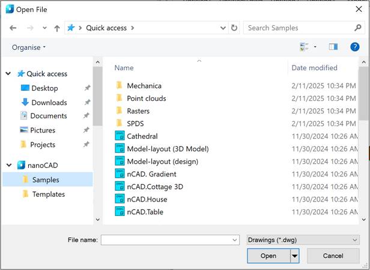Sort files by Date modified column
Screen dimensions: 370x270
point(315,68)
